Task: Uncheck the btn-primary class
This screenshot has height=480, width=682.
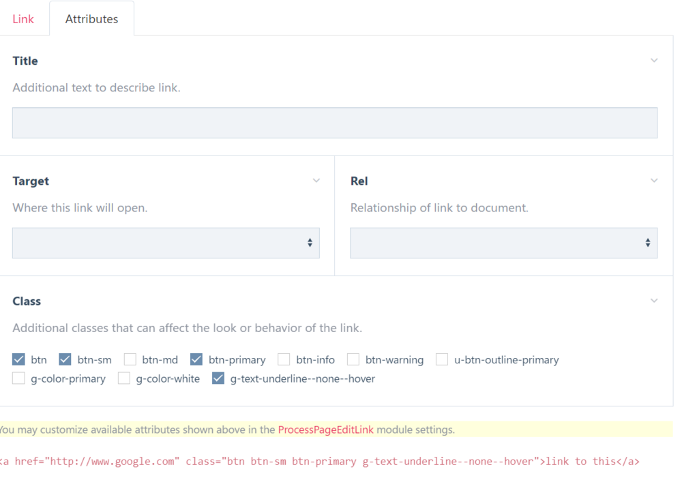Action: tap(196, 359)
